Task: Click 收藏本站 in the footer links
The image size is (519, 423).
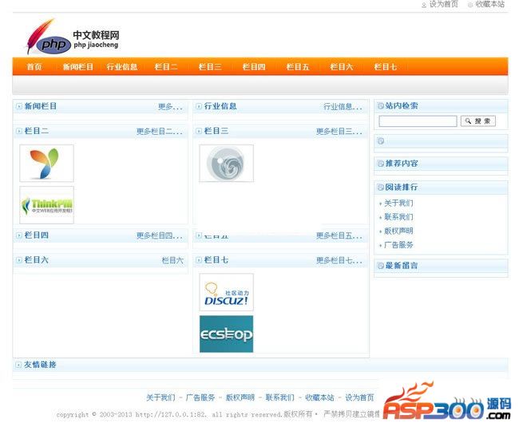Action: point(319,397)
